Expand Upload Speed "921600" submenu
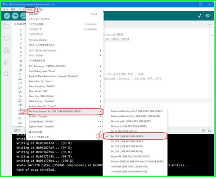 pyautogui.click(x=65, y=122)
